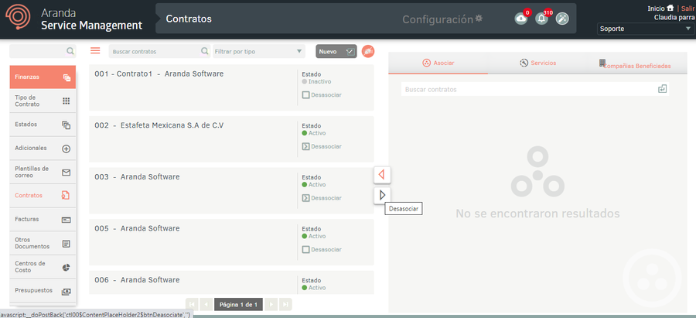Click the magnifier in Buscar contratos
696x318 pixels.
pyautogui.click(x=205, y=51)
